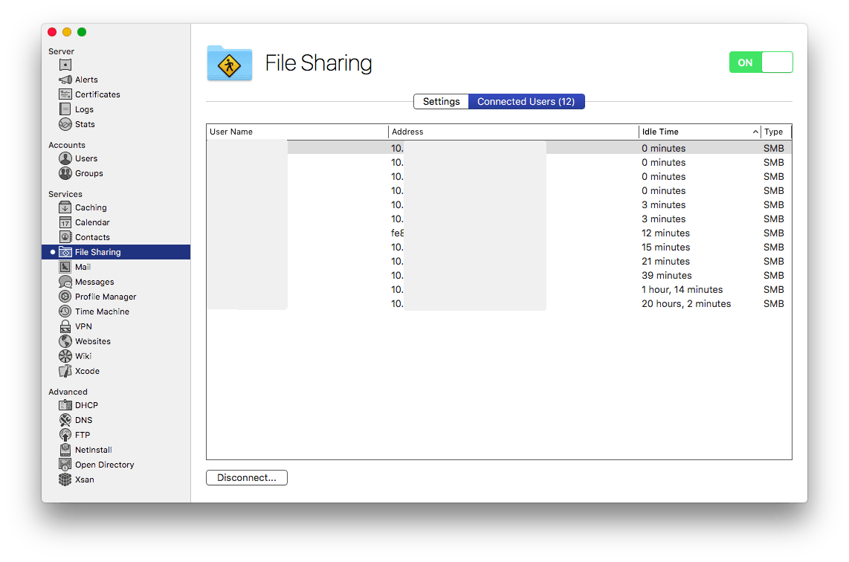Turn off the File Sharing ON switch
Image resolution: width=849 pixels, height=562 pixels.
(761, 62)
